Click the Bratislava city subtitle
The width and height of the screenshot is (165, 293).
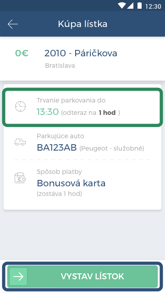click(x=60, y=65)
